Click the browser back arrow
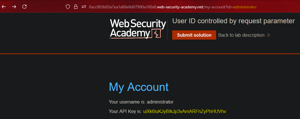The image size is (300, 119). [4, 6]
